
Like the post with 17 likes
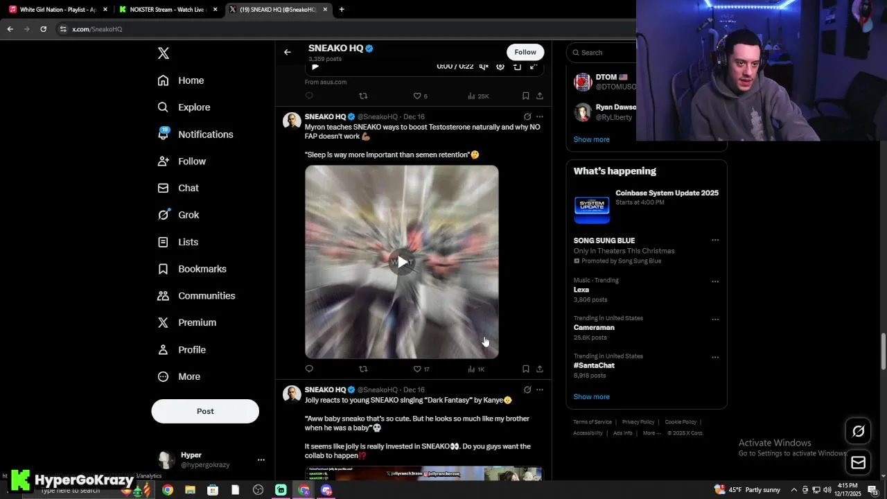(421, 369)
